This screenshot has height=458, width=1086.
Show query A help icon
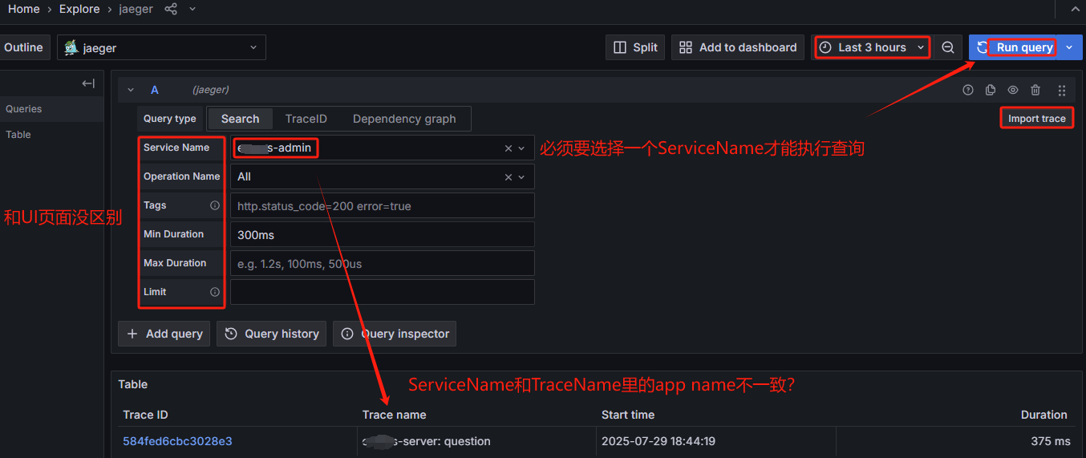pos(968,90)
